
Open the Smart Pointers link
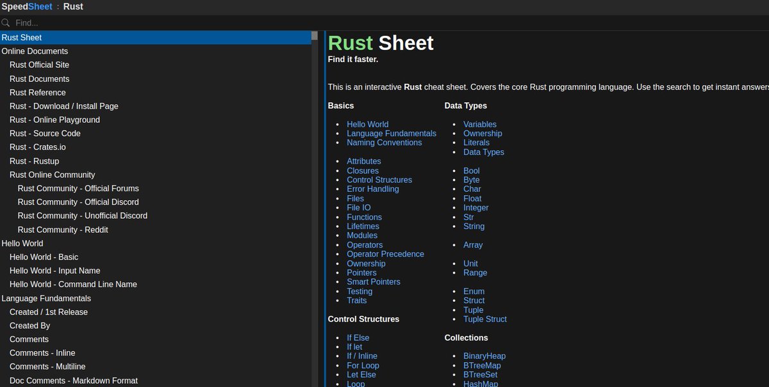click(x=374, y=282)
